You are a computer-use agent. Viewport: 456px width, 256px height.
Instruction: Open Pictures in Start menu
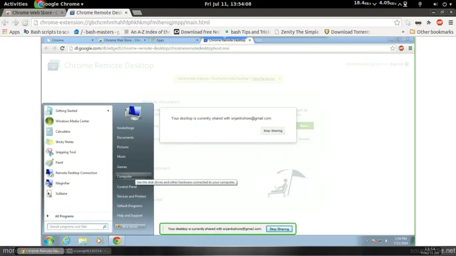point(123,147)
